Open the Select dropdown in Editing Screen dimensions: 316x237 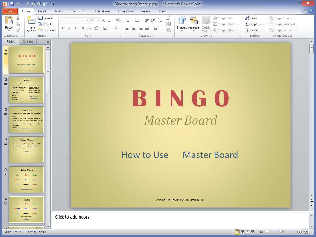pos(253,30)
